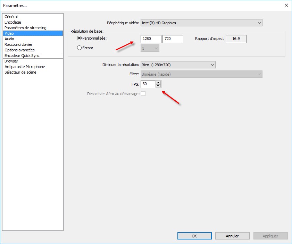
Task: Expand the Périphérique vidéo dropdown
Action: point(201,23)
